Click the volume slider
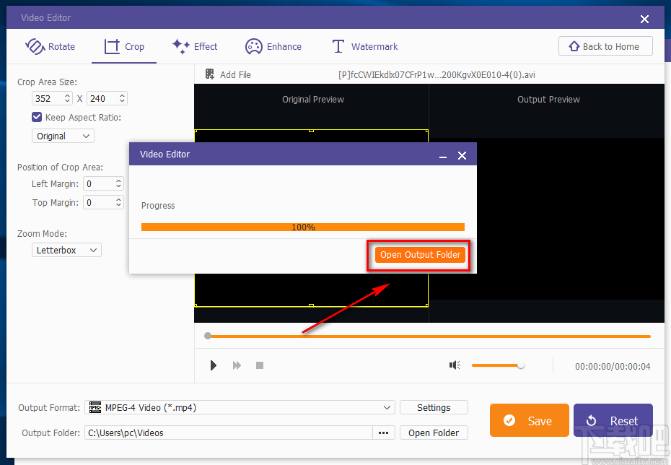This screenshot has width=671, height=465. (x=497, y=365)
